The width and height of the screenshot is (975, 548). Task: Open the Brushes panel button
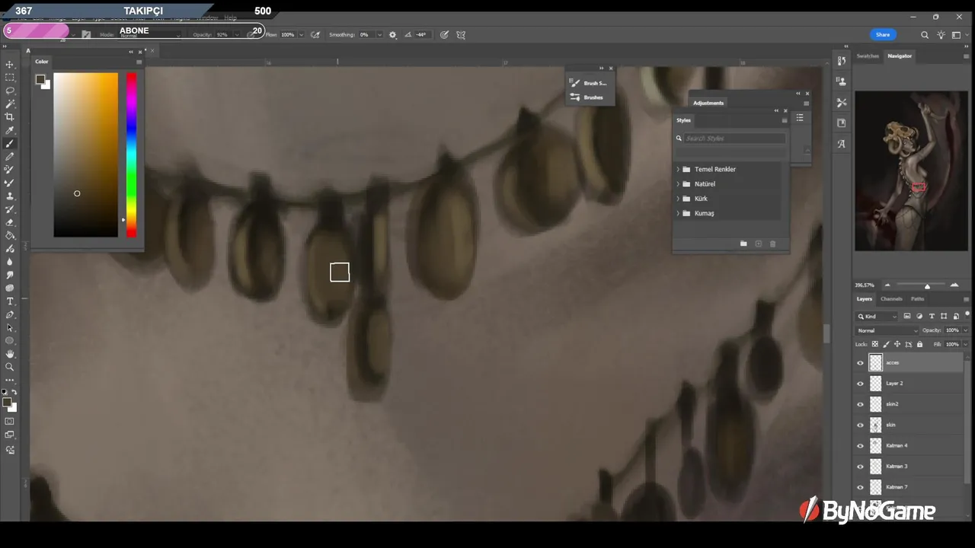click(588, 97)
